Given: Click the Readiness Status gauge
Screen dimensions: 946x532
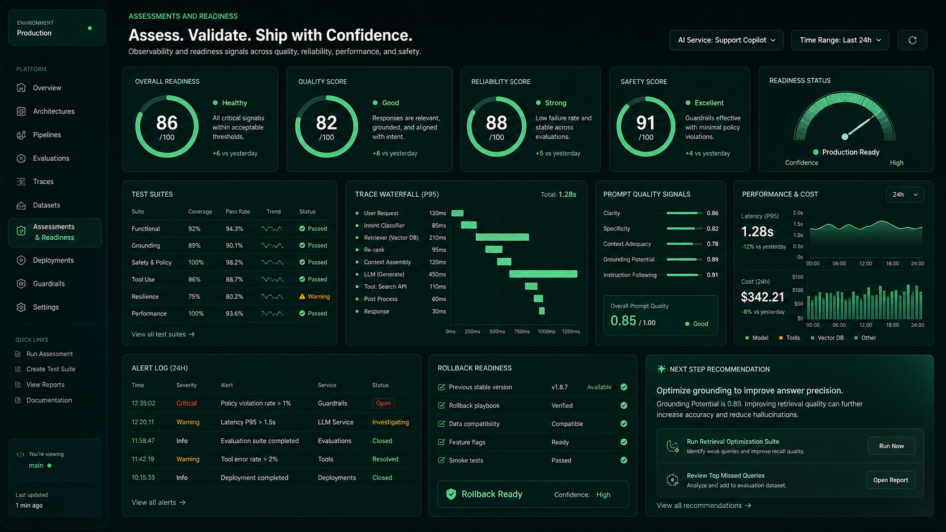Looking at the screenshot, I should [x=844, y=116].
